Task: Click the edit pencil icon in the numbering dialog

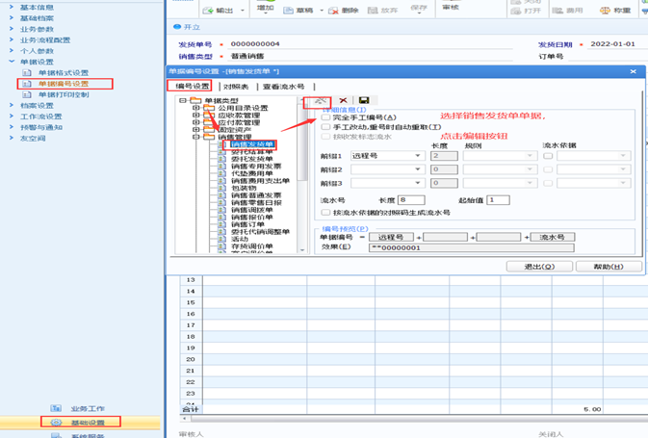Action: point(320,100)
